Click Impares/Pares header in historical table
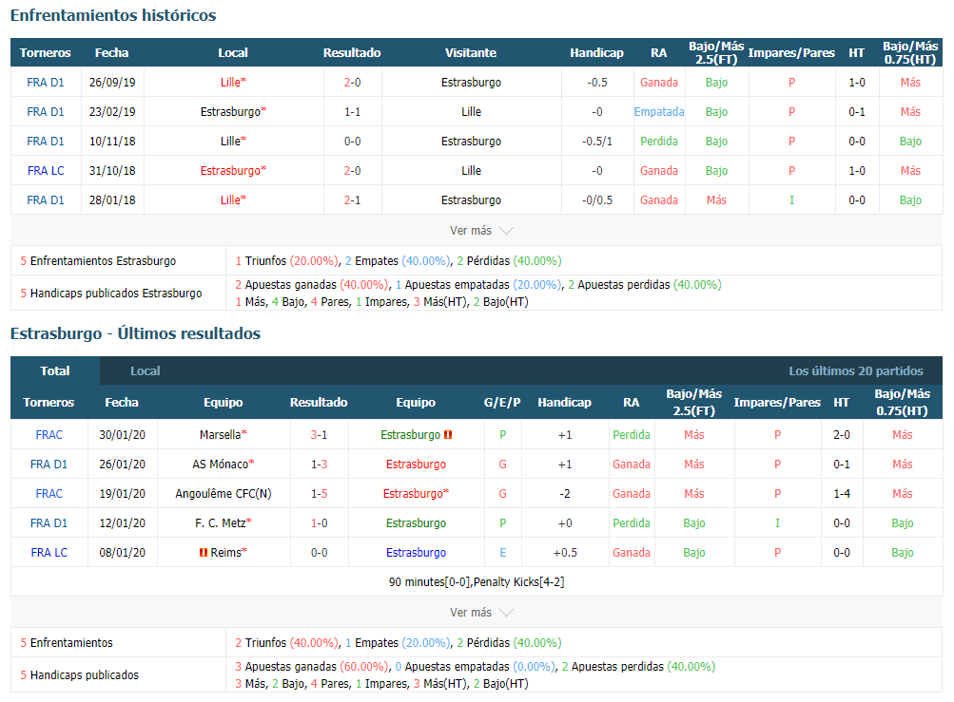This screenshot has height=702, width=954. coord(791,53)
